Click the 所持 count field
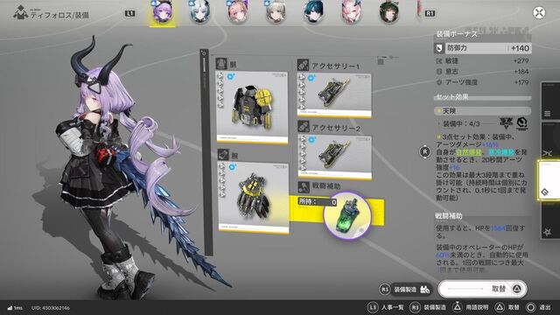Viewport: 560px width, 315px height. (318, 202)
